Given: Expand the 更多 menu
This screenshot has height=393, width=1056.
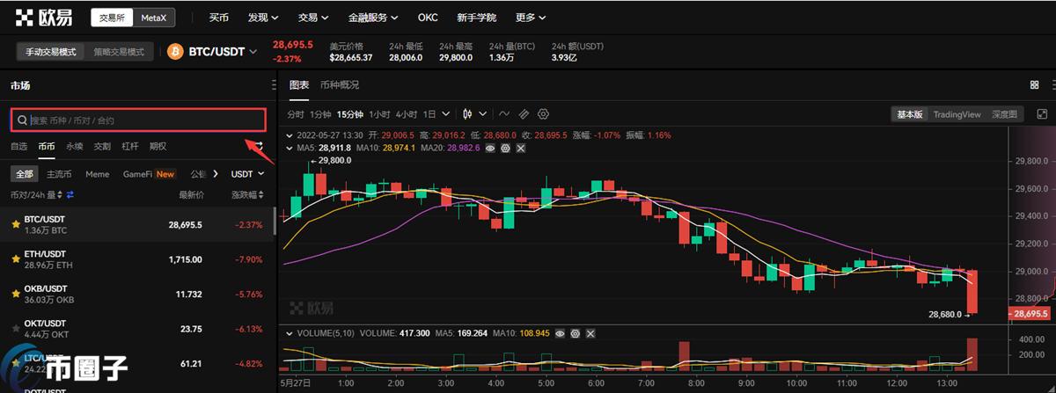Looking at the screenshot, I should click(x=530, y=18).
